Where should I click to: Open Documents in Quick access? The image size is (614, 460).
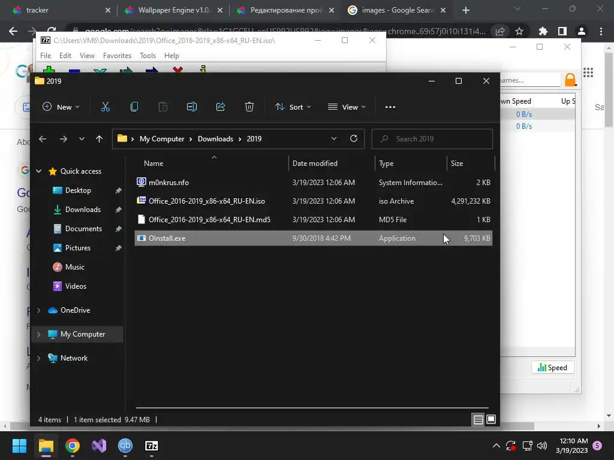point(83,229)
